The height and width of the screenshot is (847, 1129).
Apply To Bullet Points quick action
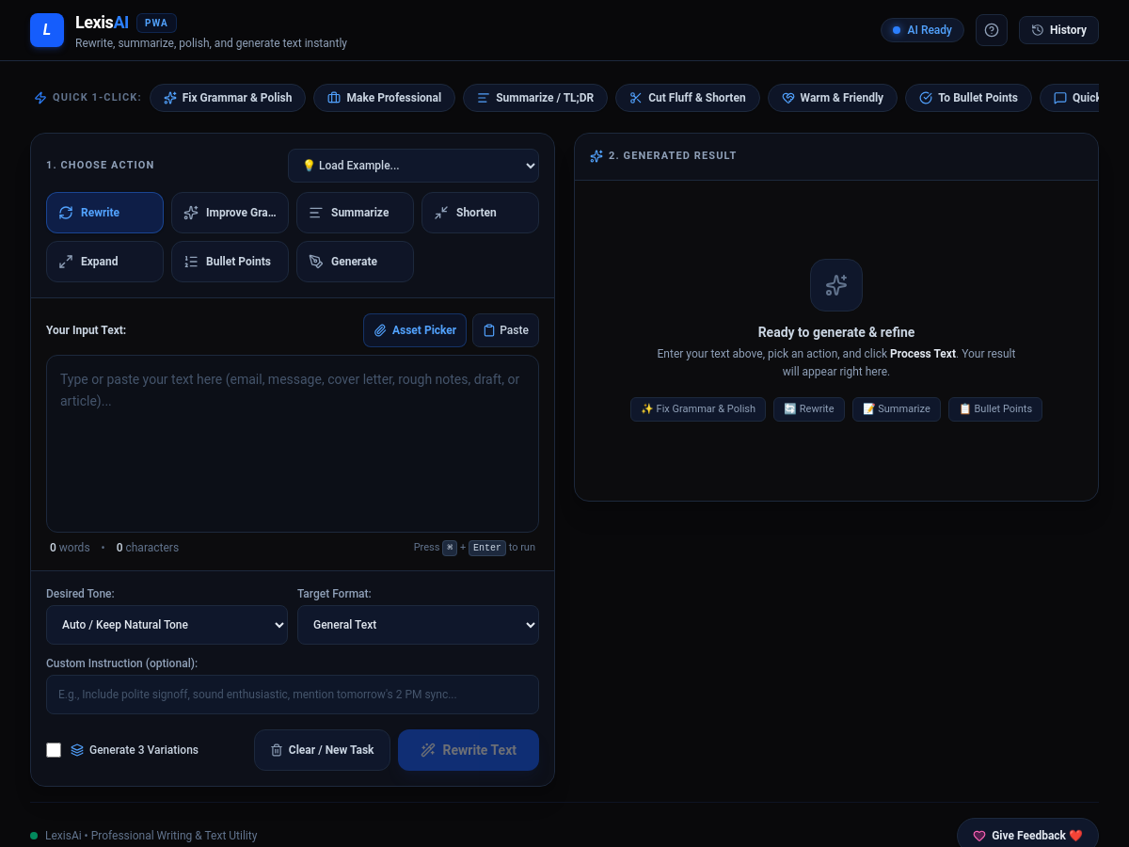tap(968, 98)
